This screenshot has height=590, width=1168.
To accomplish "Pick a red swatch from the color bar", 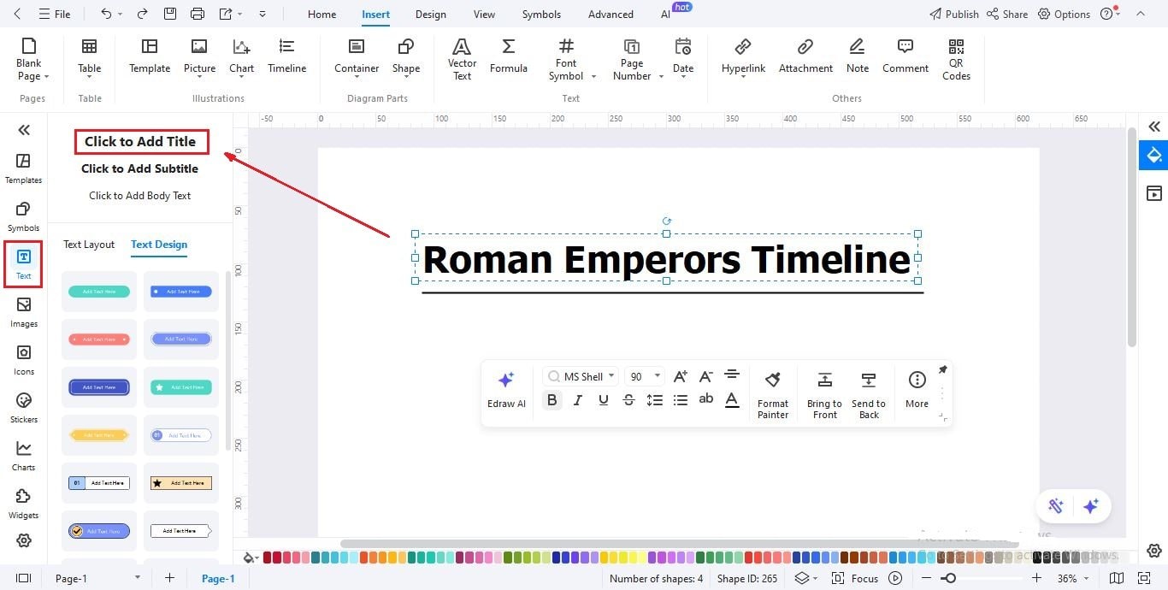I will pos(268,557).
